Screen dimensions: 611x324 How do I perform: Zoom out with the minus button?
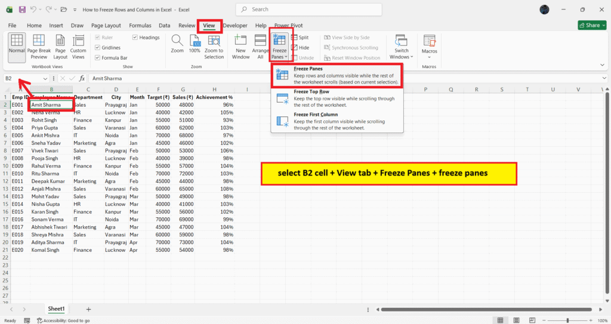coord(545,320)
